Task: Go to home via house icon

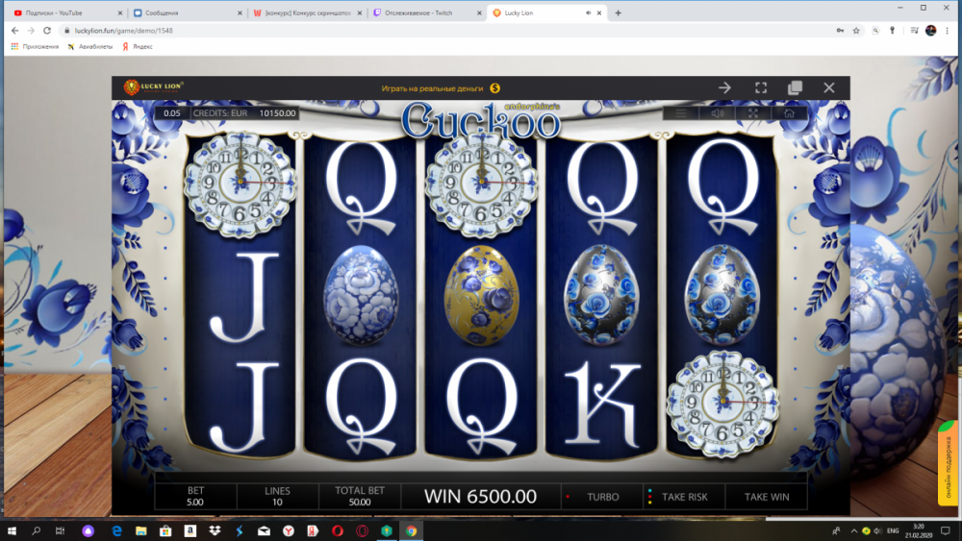Action: pos(789,113)
